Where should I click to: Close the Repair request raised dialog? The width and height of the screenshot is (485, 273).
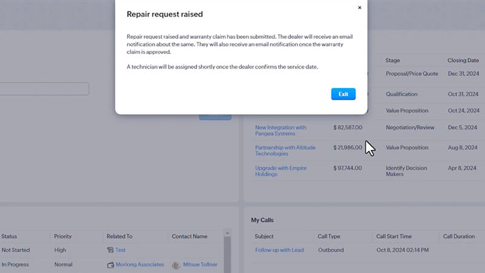pyautogui.click(x=360, y=8)
